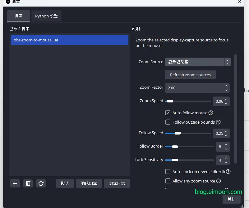Close the scripts window with X icon

(239, 2)
